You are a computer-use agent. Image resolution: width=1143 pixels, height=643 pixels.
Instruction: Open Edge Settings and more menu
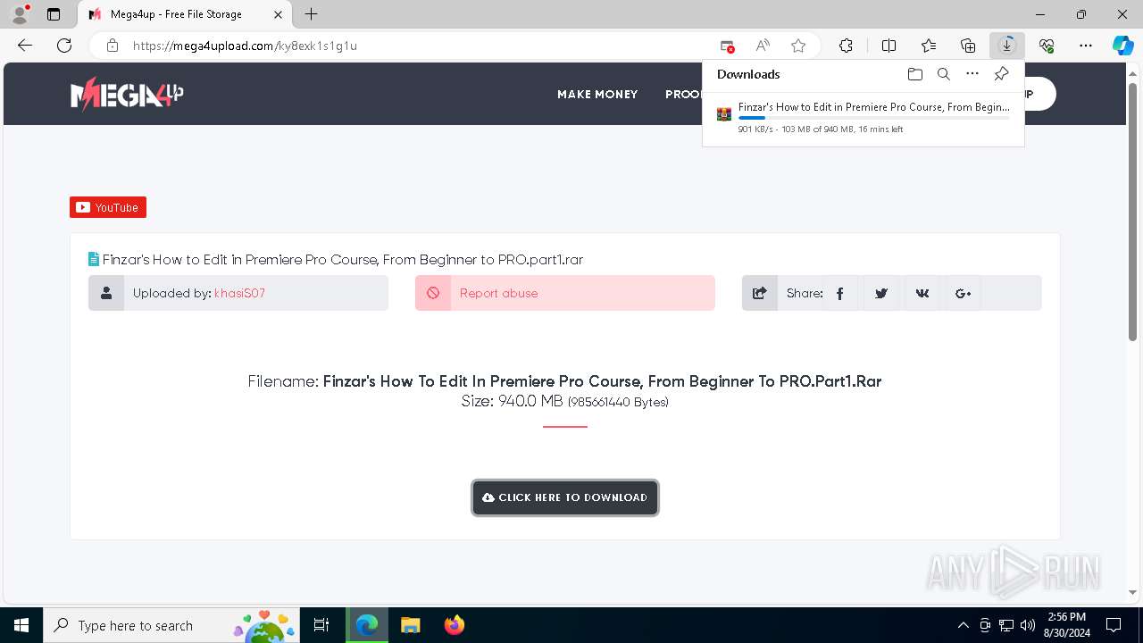1086,46
